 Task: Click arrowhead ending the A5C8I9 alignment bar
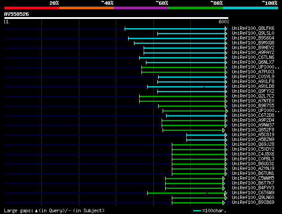(226, 135)
